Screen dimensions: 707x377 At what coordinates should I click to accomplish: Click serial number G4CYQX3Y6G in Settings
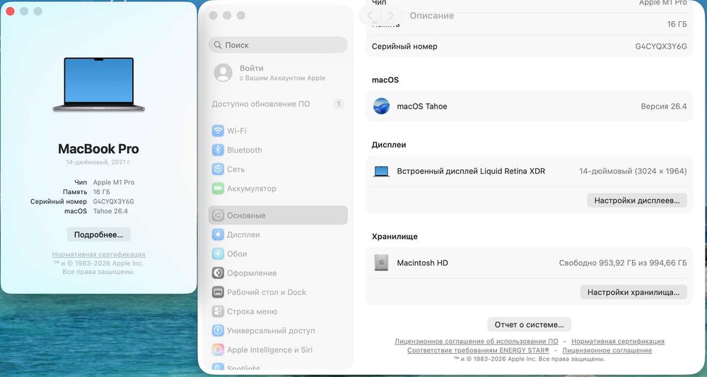coord(661,47)
